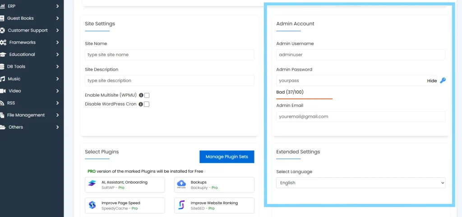Viewport: 462px width, 217px height.
Task: Check the Disable WordPress Cron box
Action: click(147, 104)
